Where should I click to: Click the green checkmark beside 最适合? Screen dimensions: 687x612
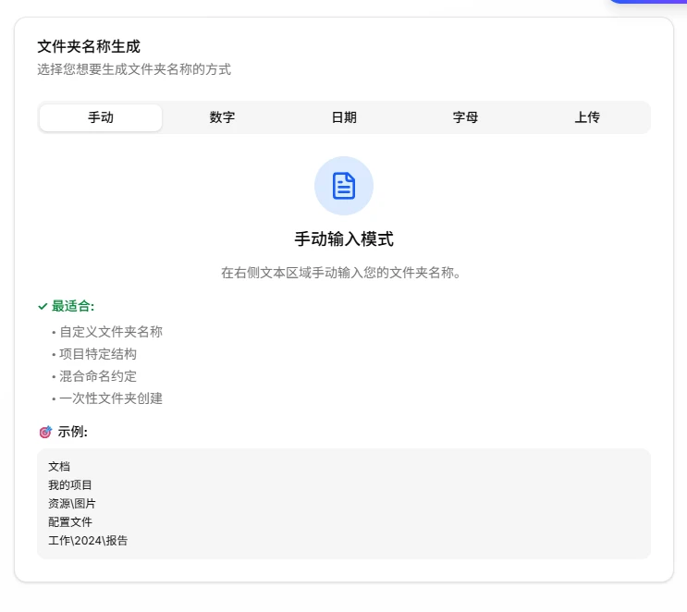[x=43, y=306]
